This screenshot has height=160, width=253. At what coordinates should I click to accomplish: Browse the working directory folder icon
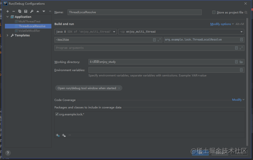[x=241, y=62]
